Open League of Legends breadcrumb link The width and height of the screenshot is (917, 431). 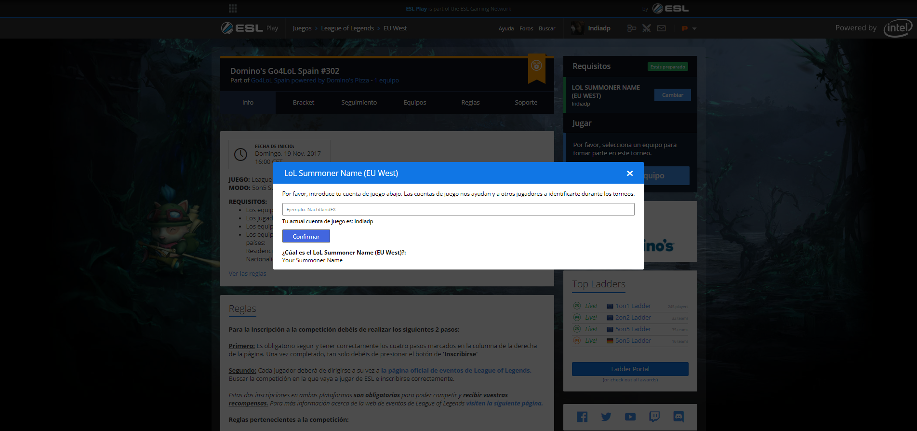tap(347, 28)
